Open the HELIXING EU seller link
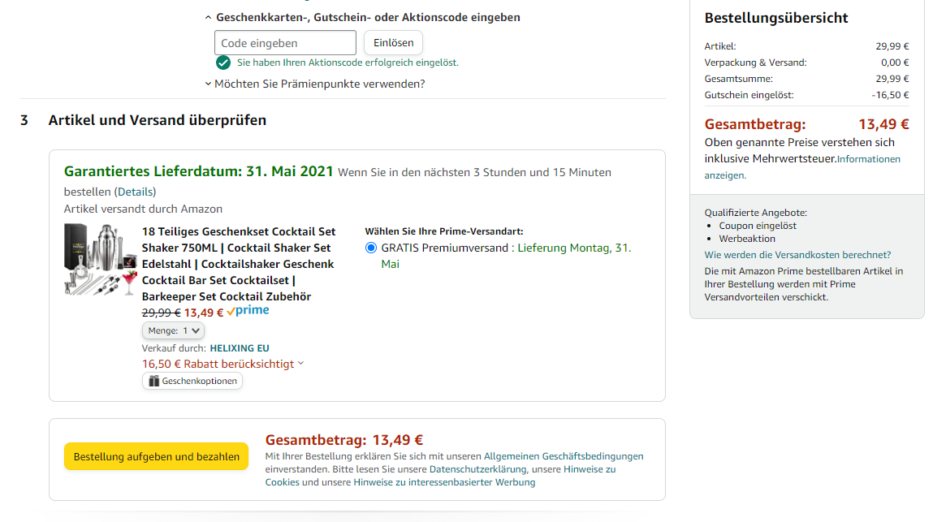The width and height of the screenshot is (946, 522). tap(240, 348)
